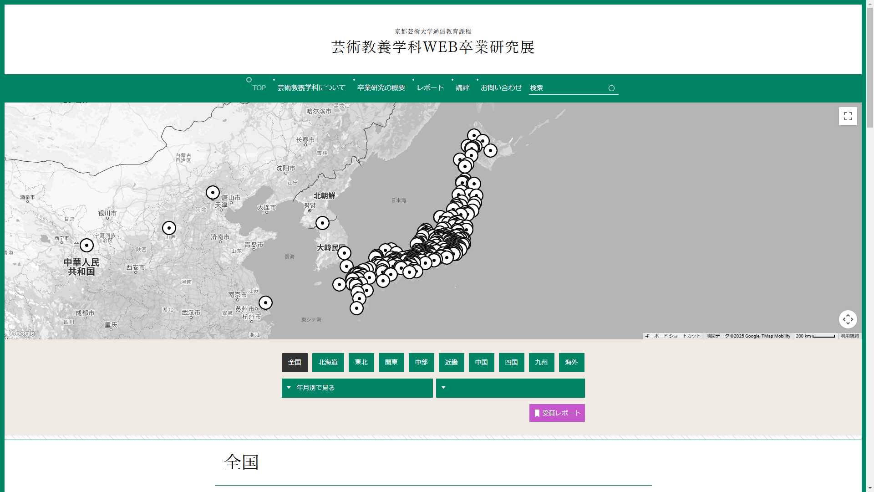Click the bookmark icon on 受賞レポート

537,413
